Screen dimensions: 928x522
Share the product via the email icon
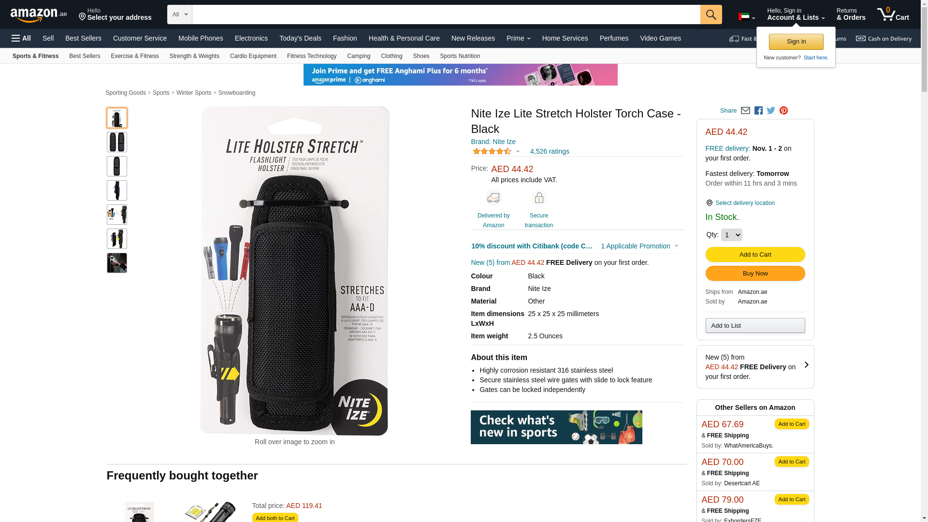tap(745, 111)
